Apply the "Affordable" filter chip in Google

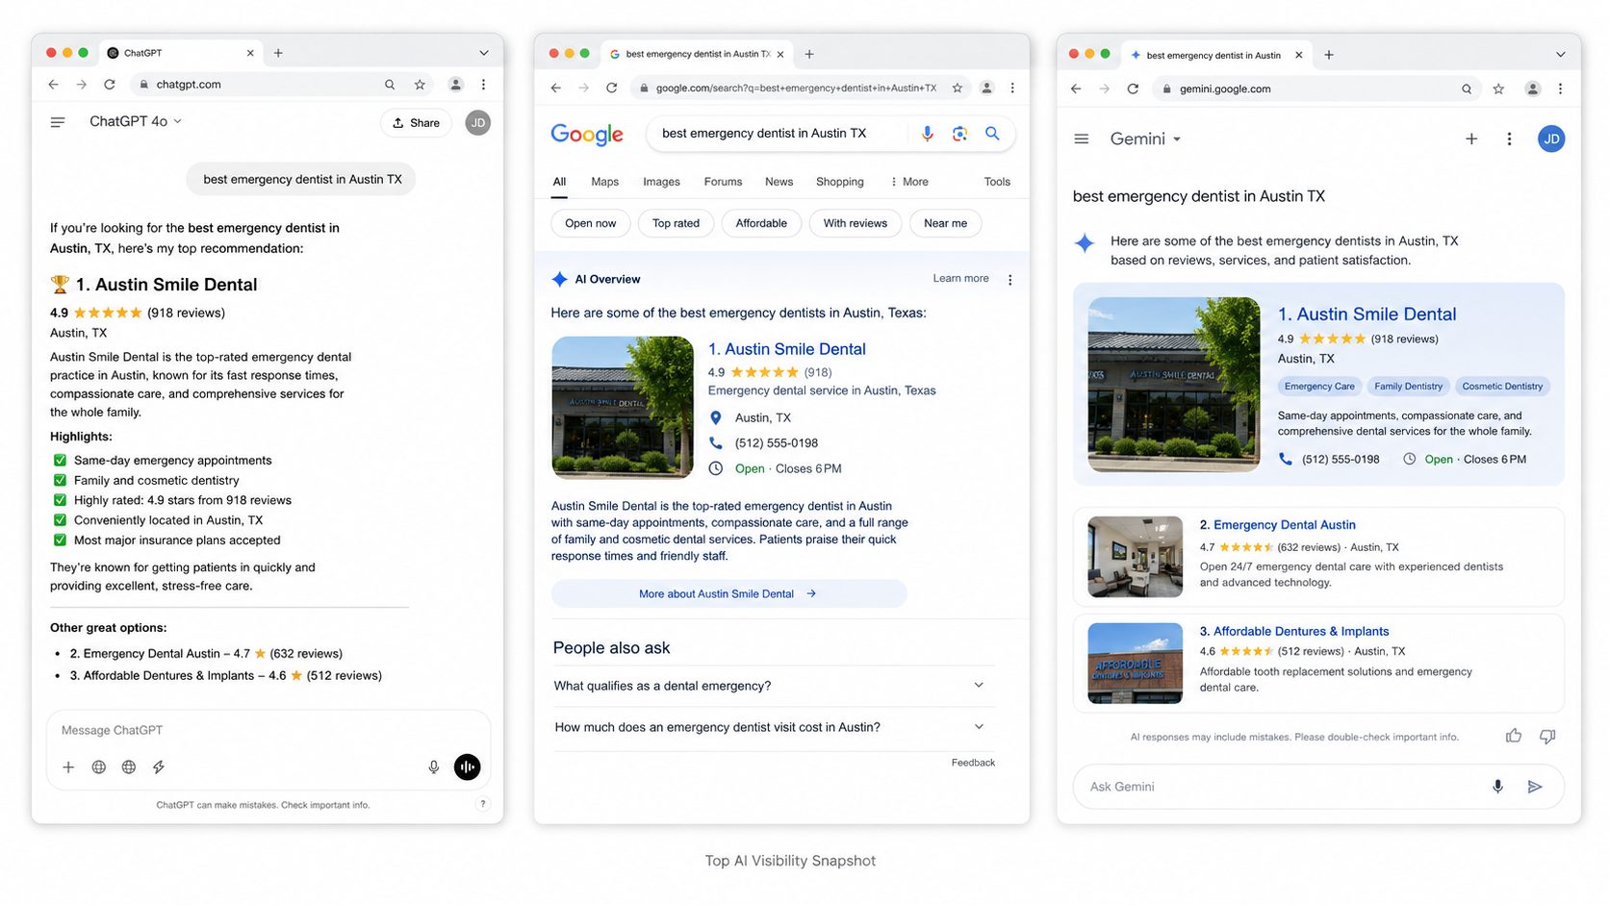pyautogui.click(x=761, y=224)
